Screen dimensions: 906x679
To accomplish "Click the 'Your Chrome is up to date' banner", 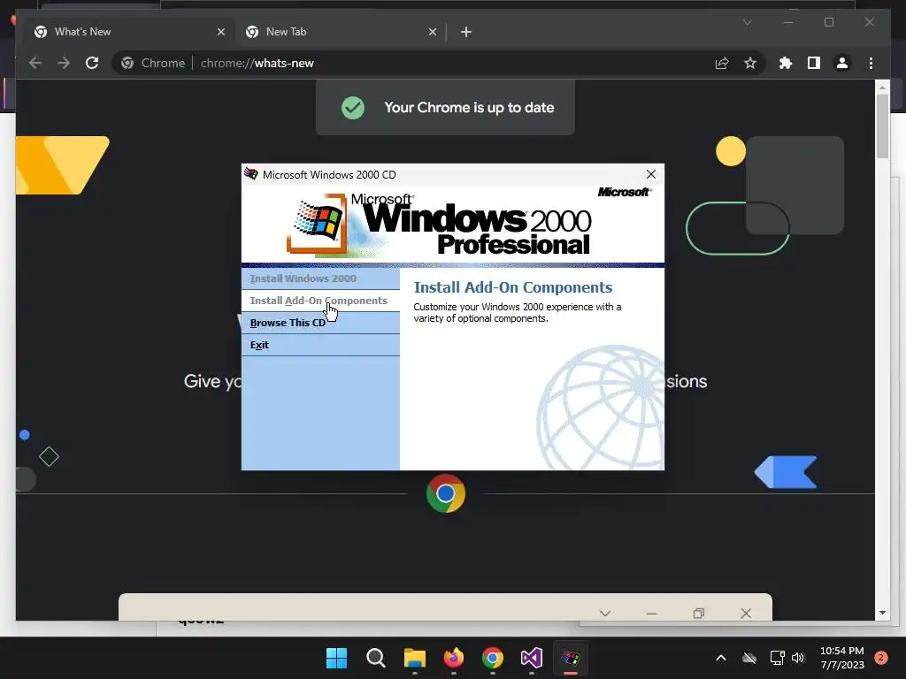I will point(445,107).
